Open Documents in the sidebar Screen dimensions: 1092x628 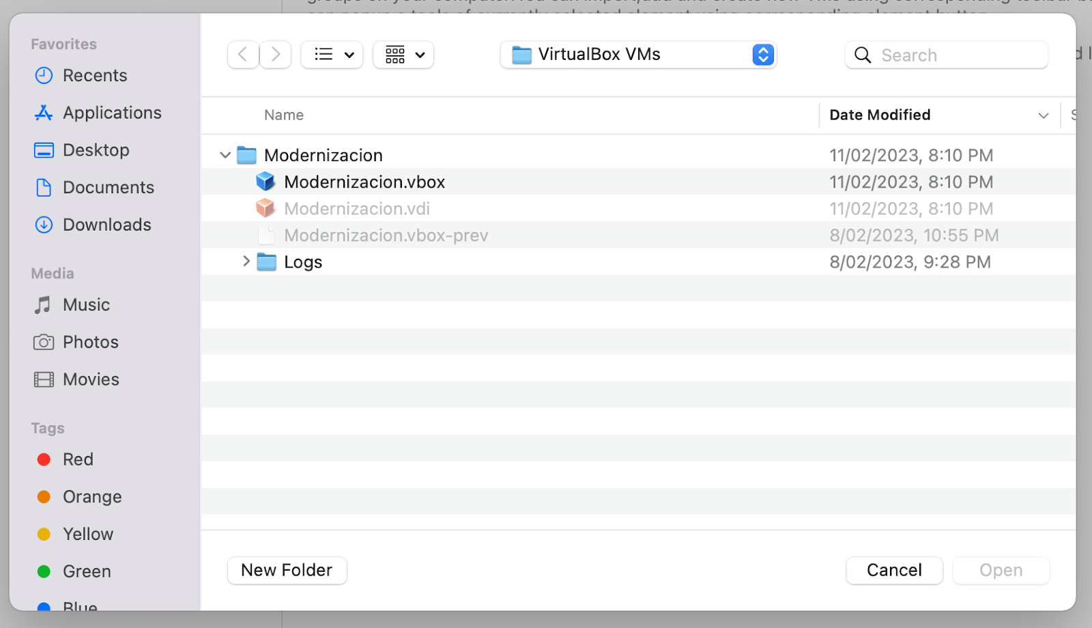[108, 188]
